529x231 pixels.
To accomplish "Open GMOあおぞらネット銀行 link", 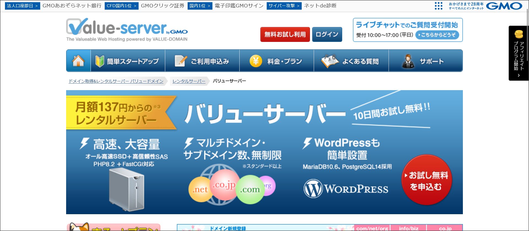I will click(72, 6).
